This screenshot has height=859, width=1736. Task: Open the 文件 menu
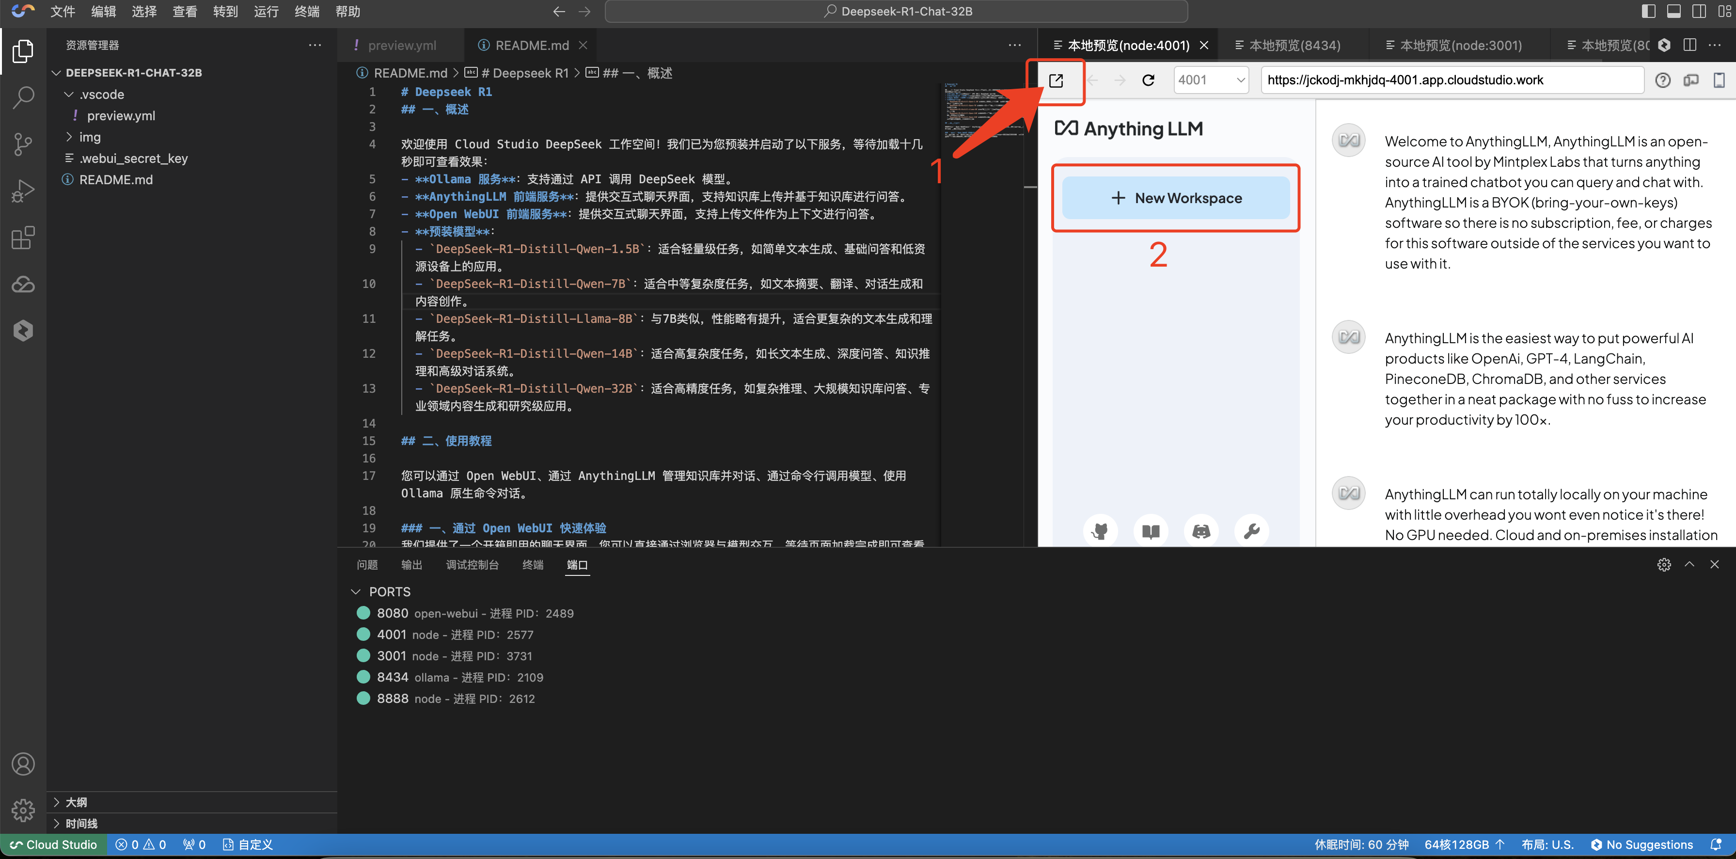click(x=63, y=12)
